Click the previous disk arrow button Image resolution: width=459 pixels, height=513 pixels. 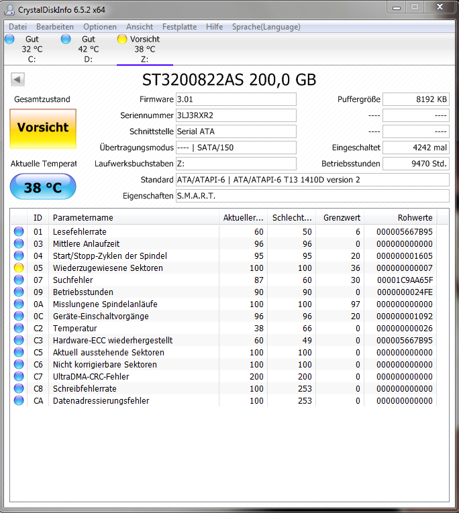tap(17, 80)
